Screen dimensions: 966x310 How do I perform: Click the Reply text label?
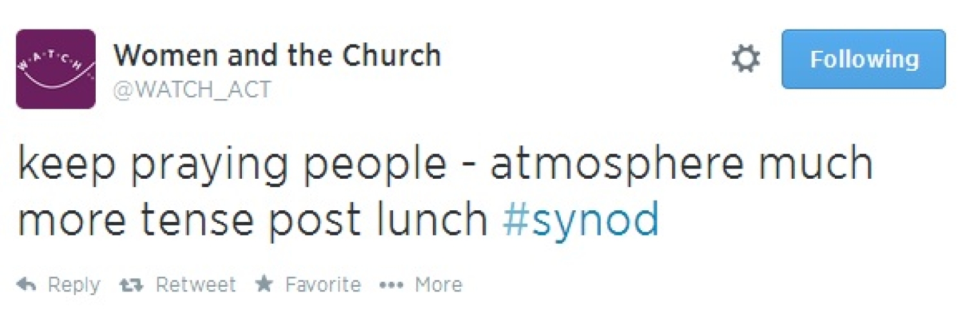[x=75, y=284]
